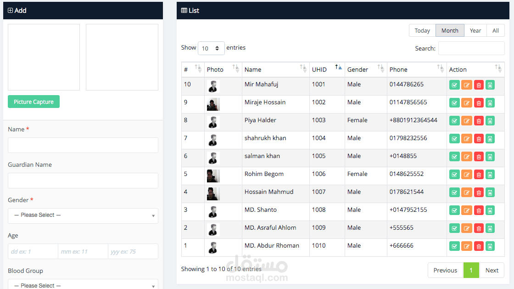Edit Rohim Begom's record
The height and width of the screenshot is (289, 514).
[466, 175]
